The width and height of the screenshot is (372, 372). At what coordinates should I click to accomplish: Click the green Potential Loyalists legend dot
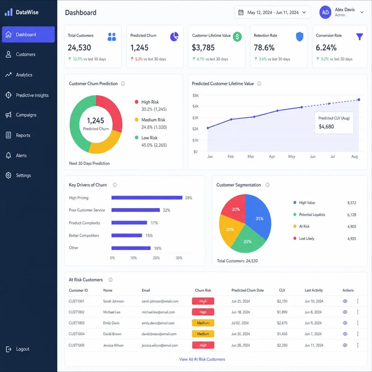click(295, 214)
